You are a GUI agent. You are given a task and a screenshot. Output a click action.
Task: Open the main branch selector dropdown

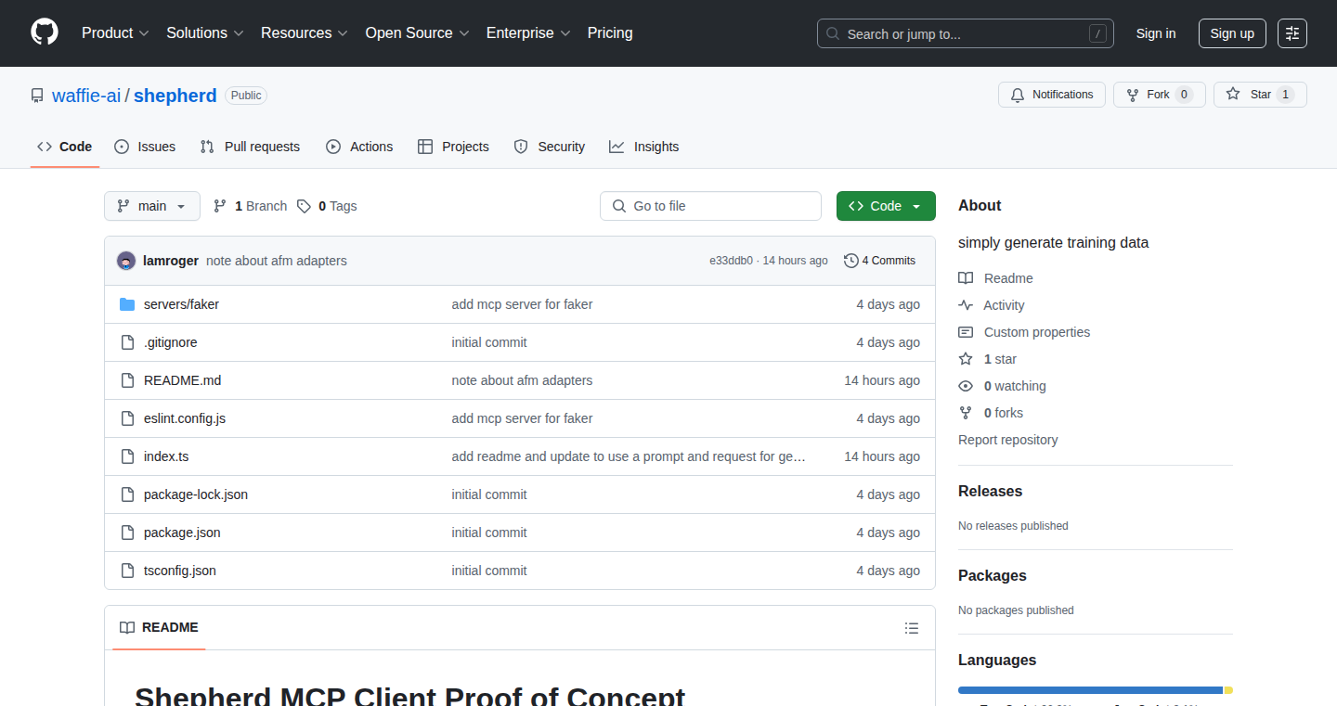152,206
